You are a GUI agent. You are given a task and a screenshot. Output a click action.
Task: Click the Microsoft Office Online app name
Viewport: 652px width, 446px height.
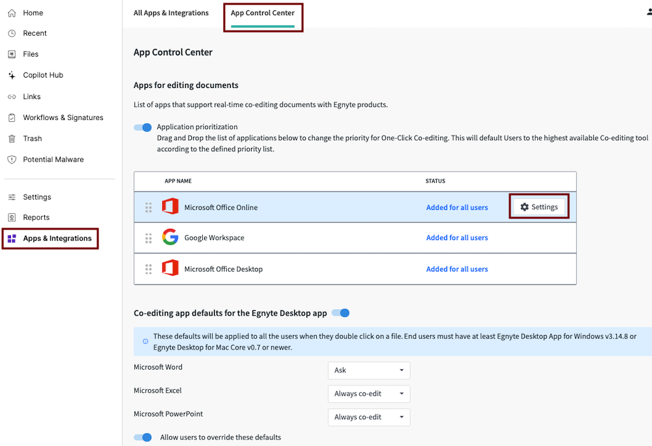[221, 207]
